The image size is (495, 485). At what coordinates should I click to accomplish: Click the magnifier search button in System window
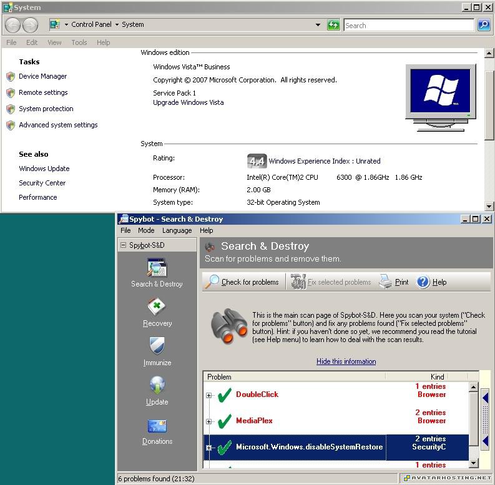point(484,24)
